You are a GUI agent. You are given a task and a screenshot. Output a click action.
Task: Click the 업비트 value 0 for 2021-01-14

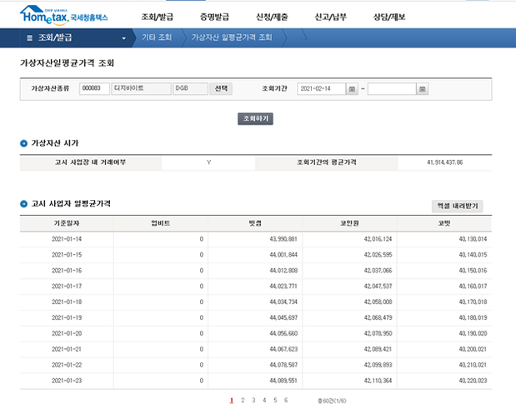[x=202, y=239]
